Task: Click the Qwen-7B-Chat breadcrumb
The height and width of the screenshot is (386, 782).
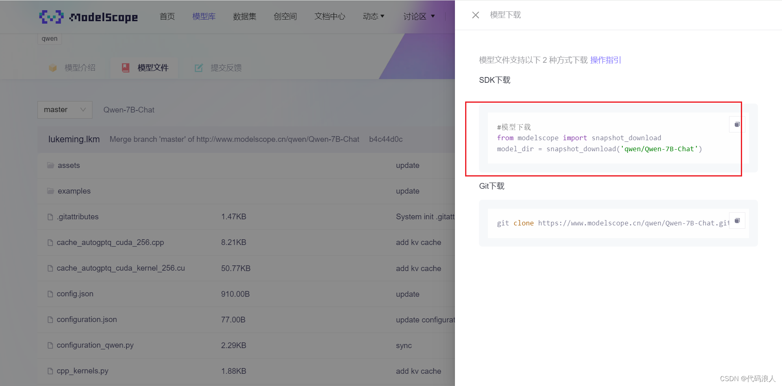Action: [129, 110]
